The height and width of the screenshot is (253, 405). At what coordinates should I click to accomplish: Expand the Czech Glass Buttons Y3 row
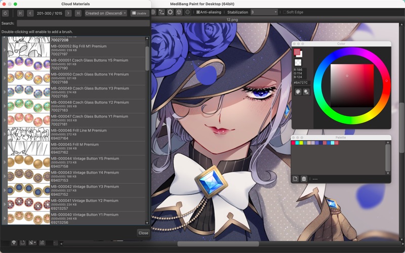pyautogui.click(x=5, y=92)
